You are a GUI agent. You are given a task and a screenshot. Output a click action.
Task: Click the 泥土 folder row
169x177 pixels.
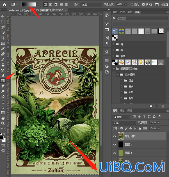coord(143,80)
